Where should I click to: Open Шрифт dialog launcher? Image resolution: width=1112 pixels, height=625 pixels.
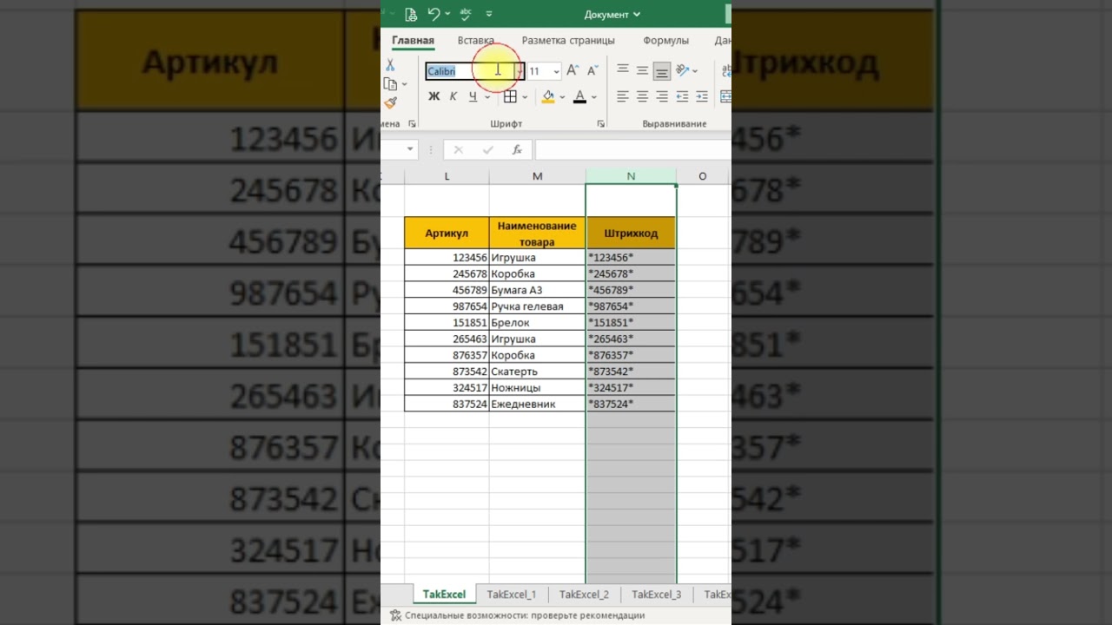(x=600, y=124)
